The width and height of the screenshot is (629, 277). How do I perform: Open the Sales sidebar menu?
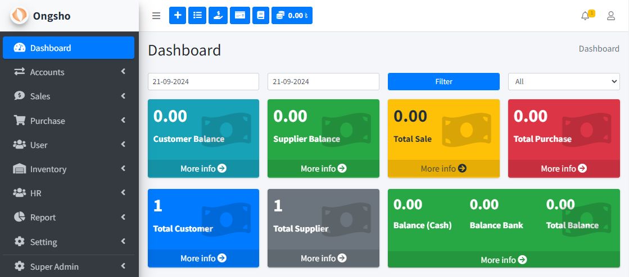(69, 96)
